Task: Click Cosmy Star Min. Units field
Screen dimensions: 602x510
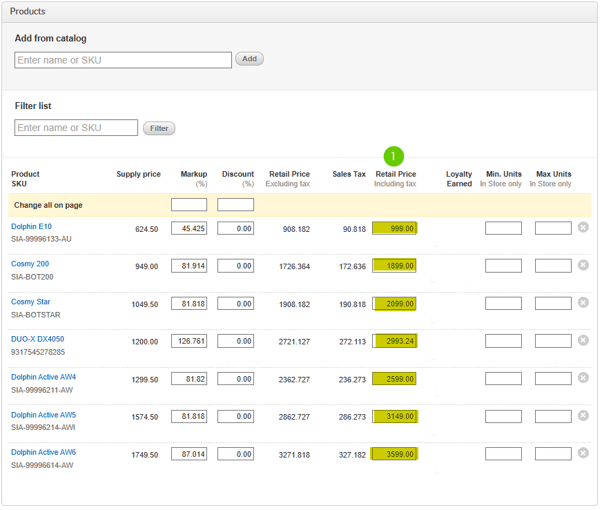Action: coord(503,304)
